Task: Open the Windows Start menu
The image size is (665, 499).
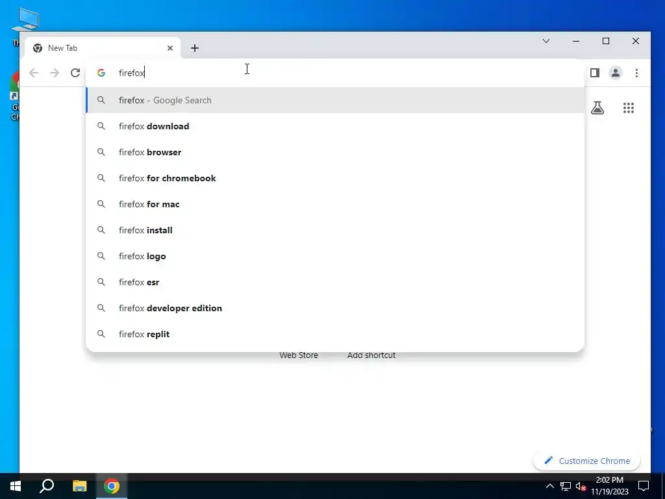Action: click(16, 486)
